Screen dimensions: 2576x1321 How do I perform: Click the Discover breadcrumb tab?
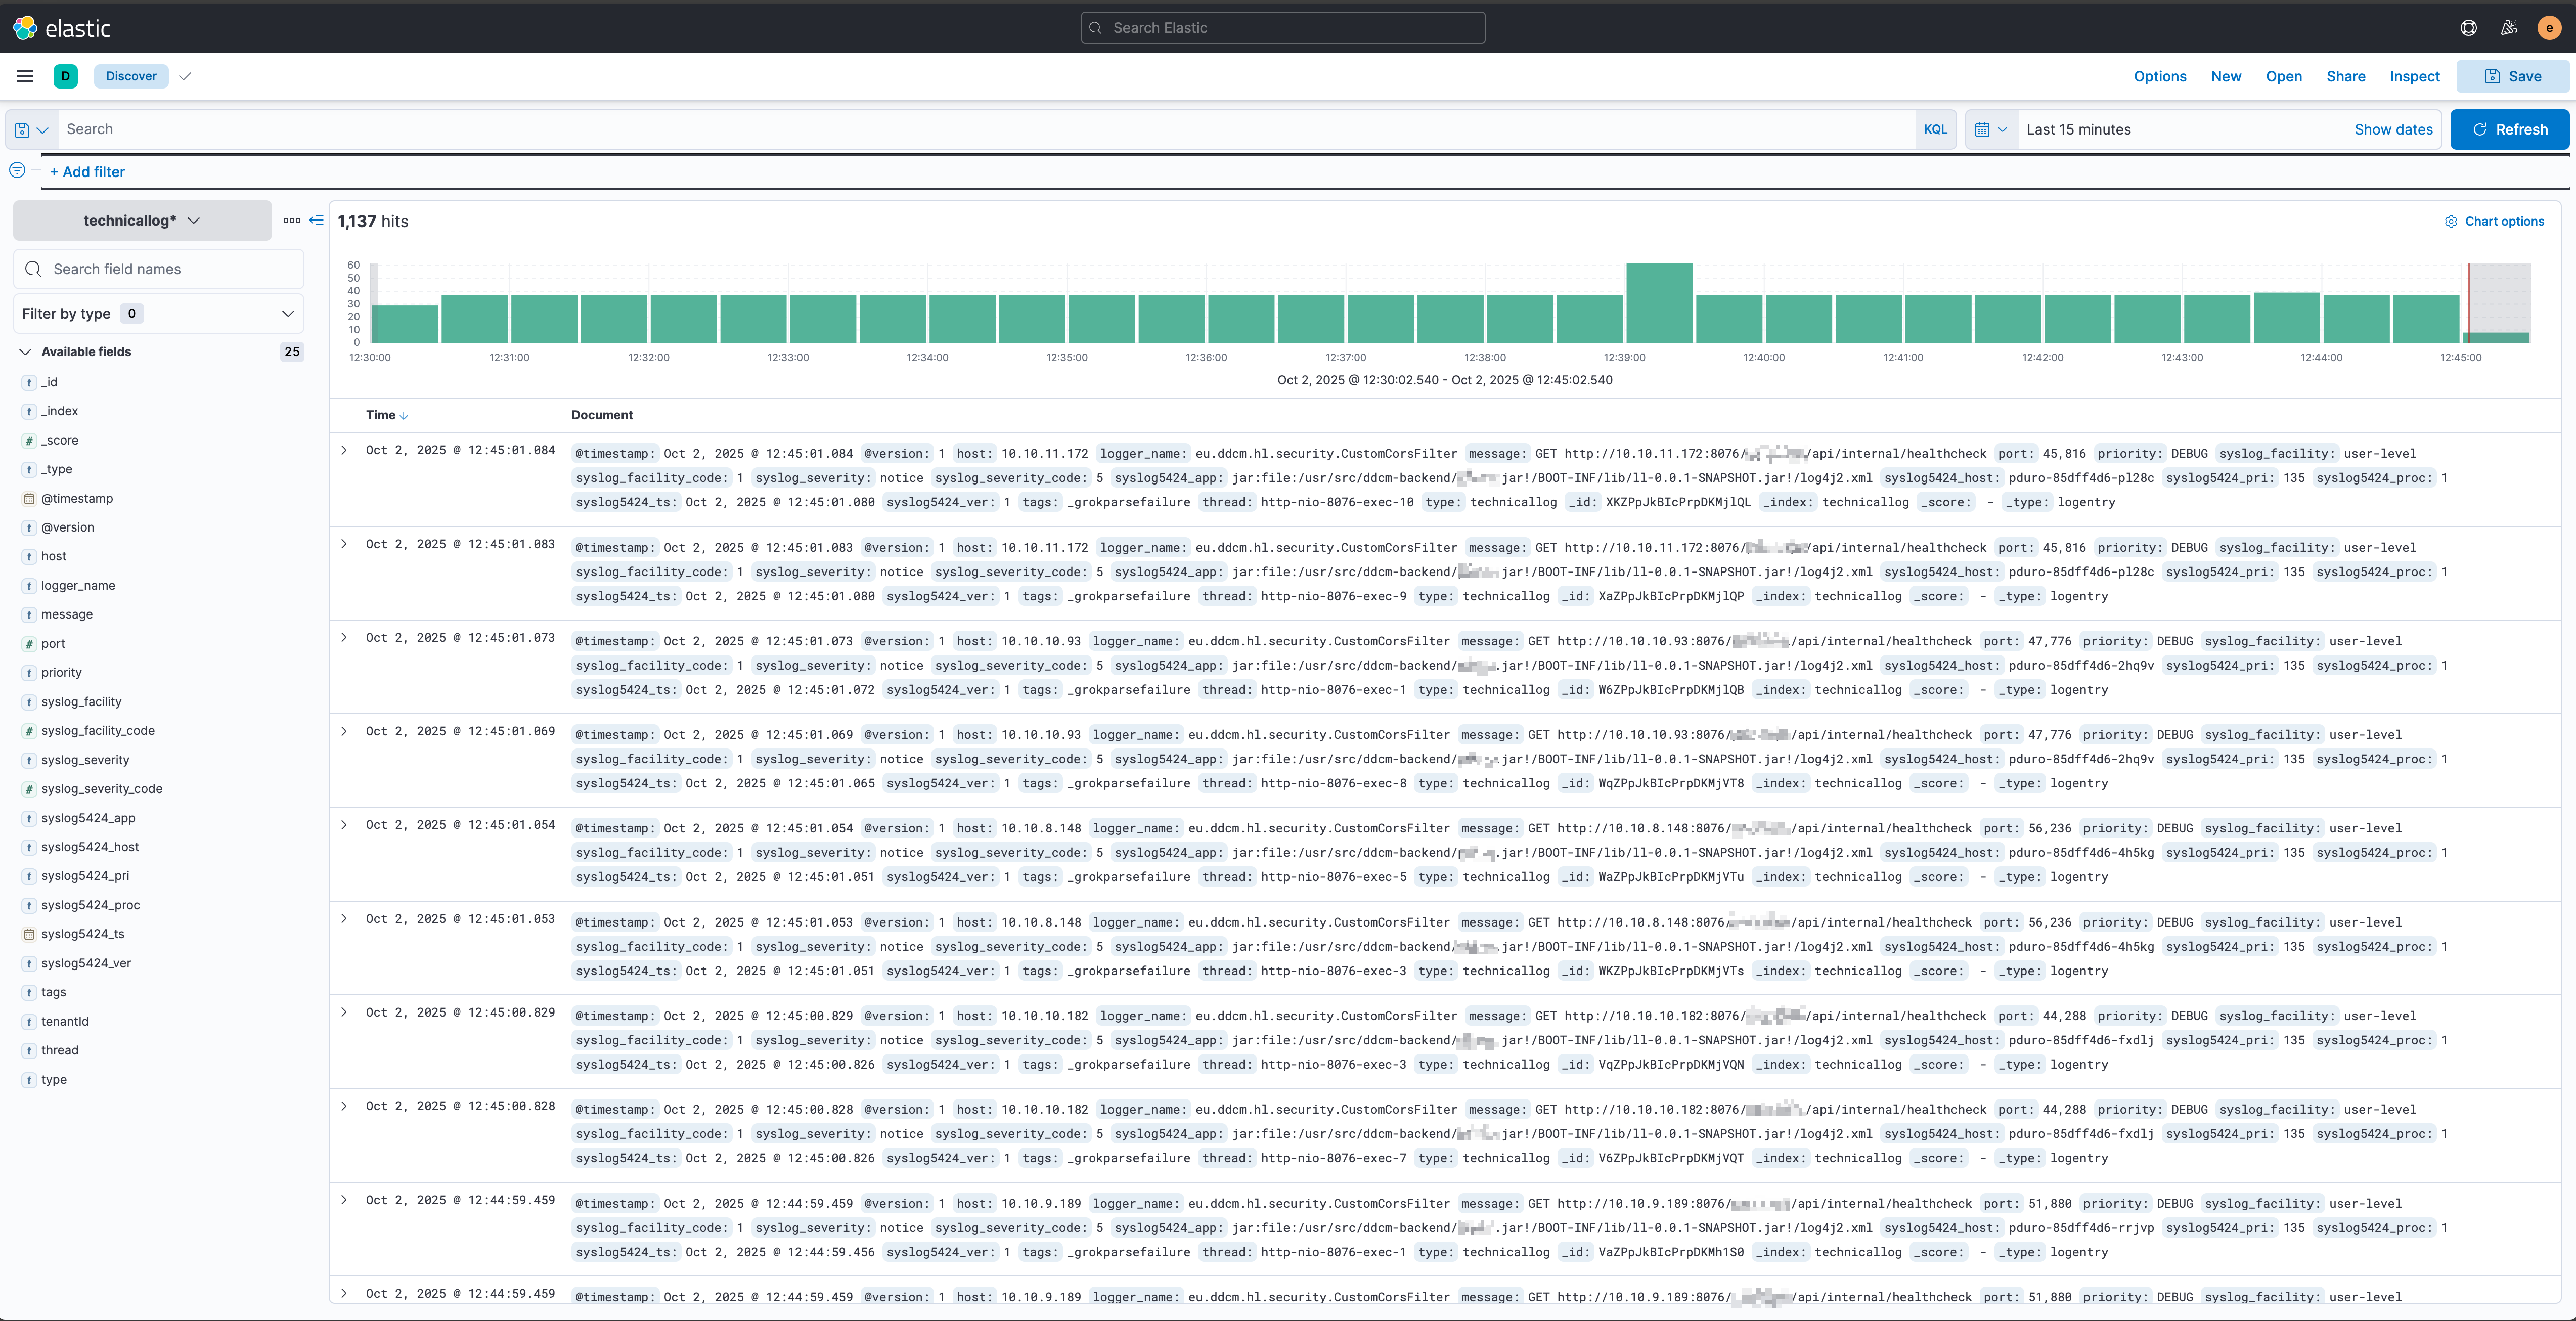pos(131,76)
